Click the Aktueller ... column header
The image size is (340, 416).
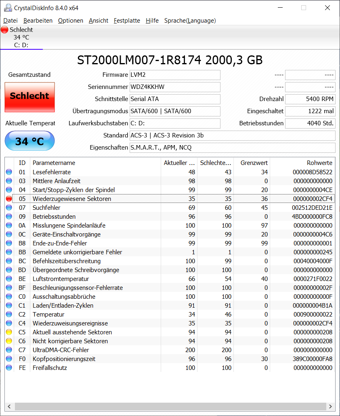click(x=179, y=163)
